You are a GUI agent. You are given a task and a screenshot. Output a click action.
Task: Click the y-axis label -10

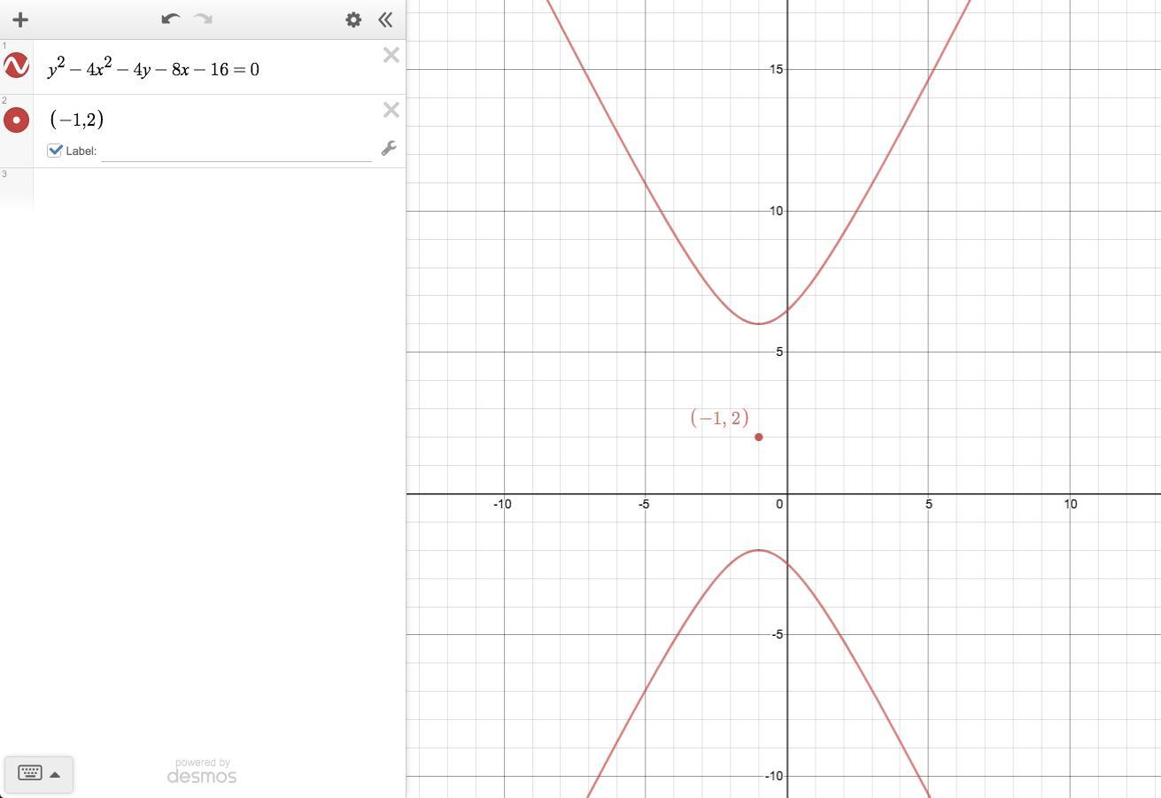click(774, 776)
